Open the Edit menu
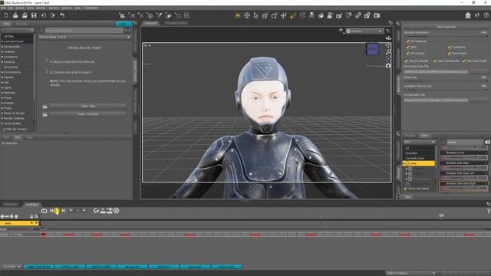491x276 pixels. point(10,8)
